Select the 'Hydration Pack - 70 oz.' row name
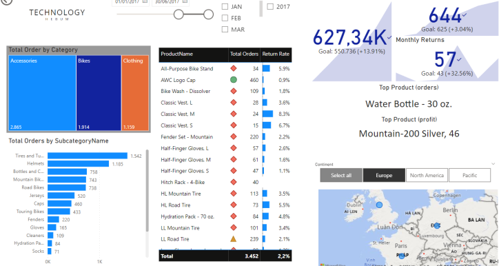Viewport: 499px width, 266px height. [187, 216]
